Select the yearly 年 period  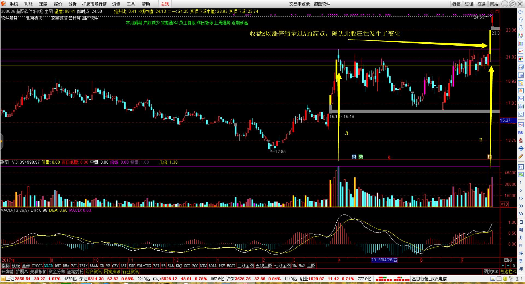[521, 269]
